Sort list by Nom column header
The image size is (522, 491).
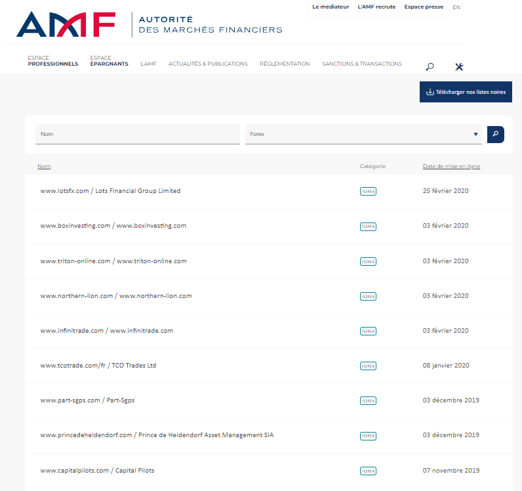[44, 166]
